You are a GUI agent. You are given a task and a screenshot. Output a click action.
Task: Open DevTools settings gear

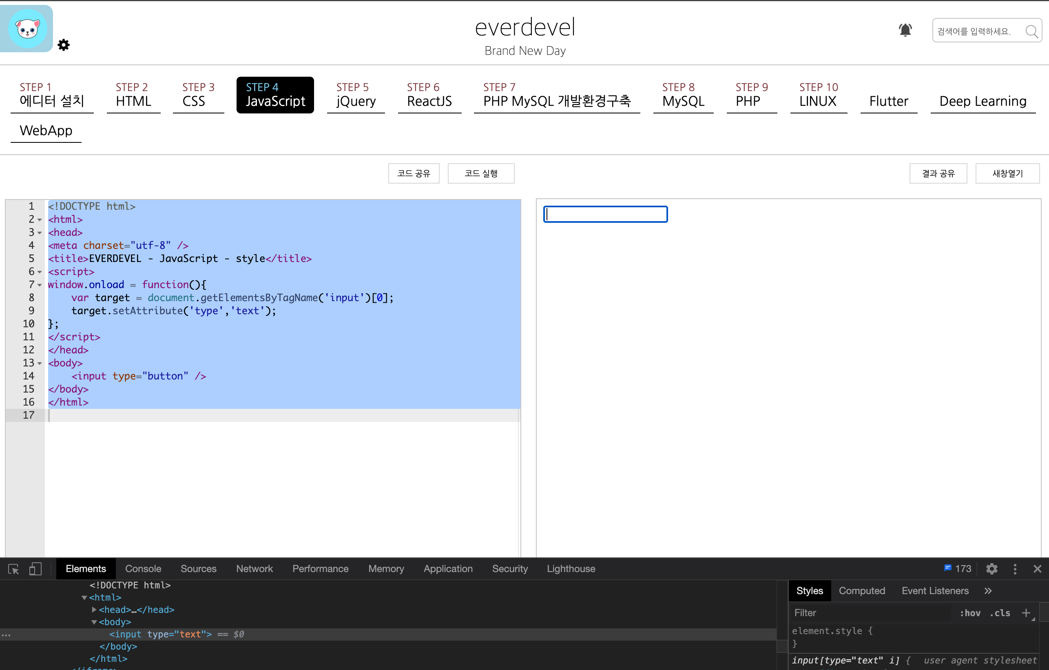[x=992, y=569]
